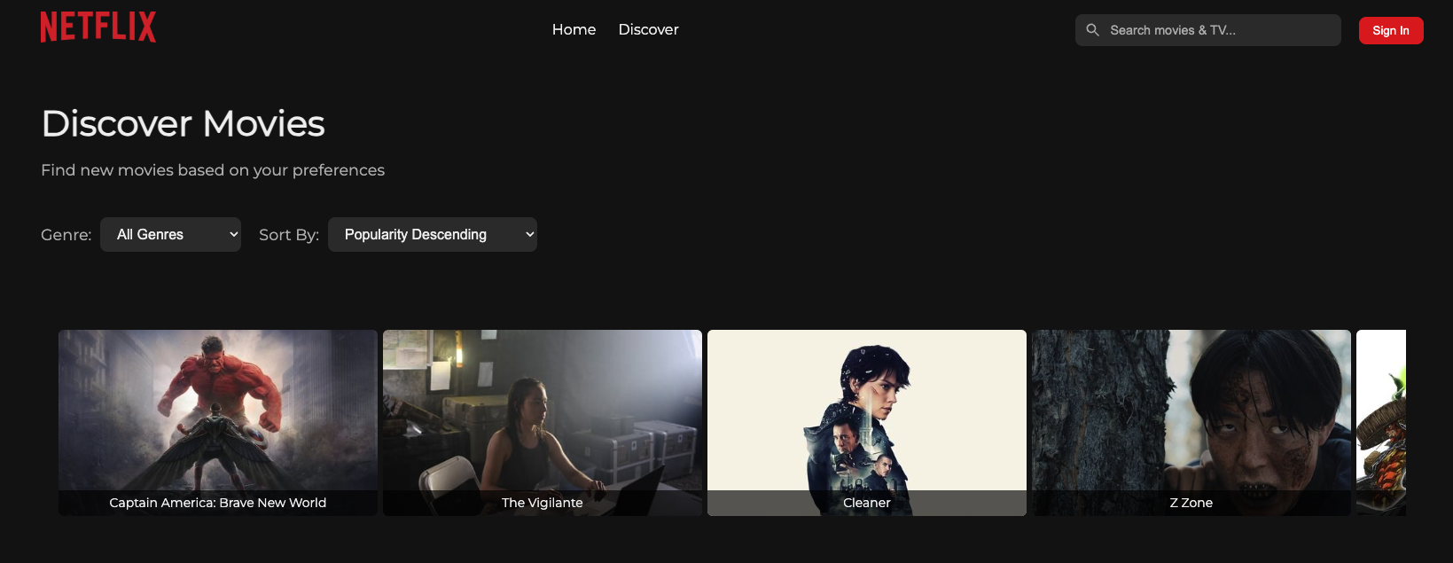Click the Cleaner title caption
Screen dimensions: 1453x563
tap(867, 503)
